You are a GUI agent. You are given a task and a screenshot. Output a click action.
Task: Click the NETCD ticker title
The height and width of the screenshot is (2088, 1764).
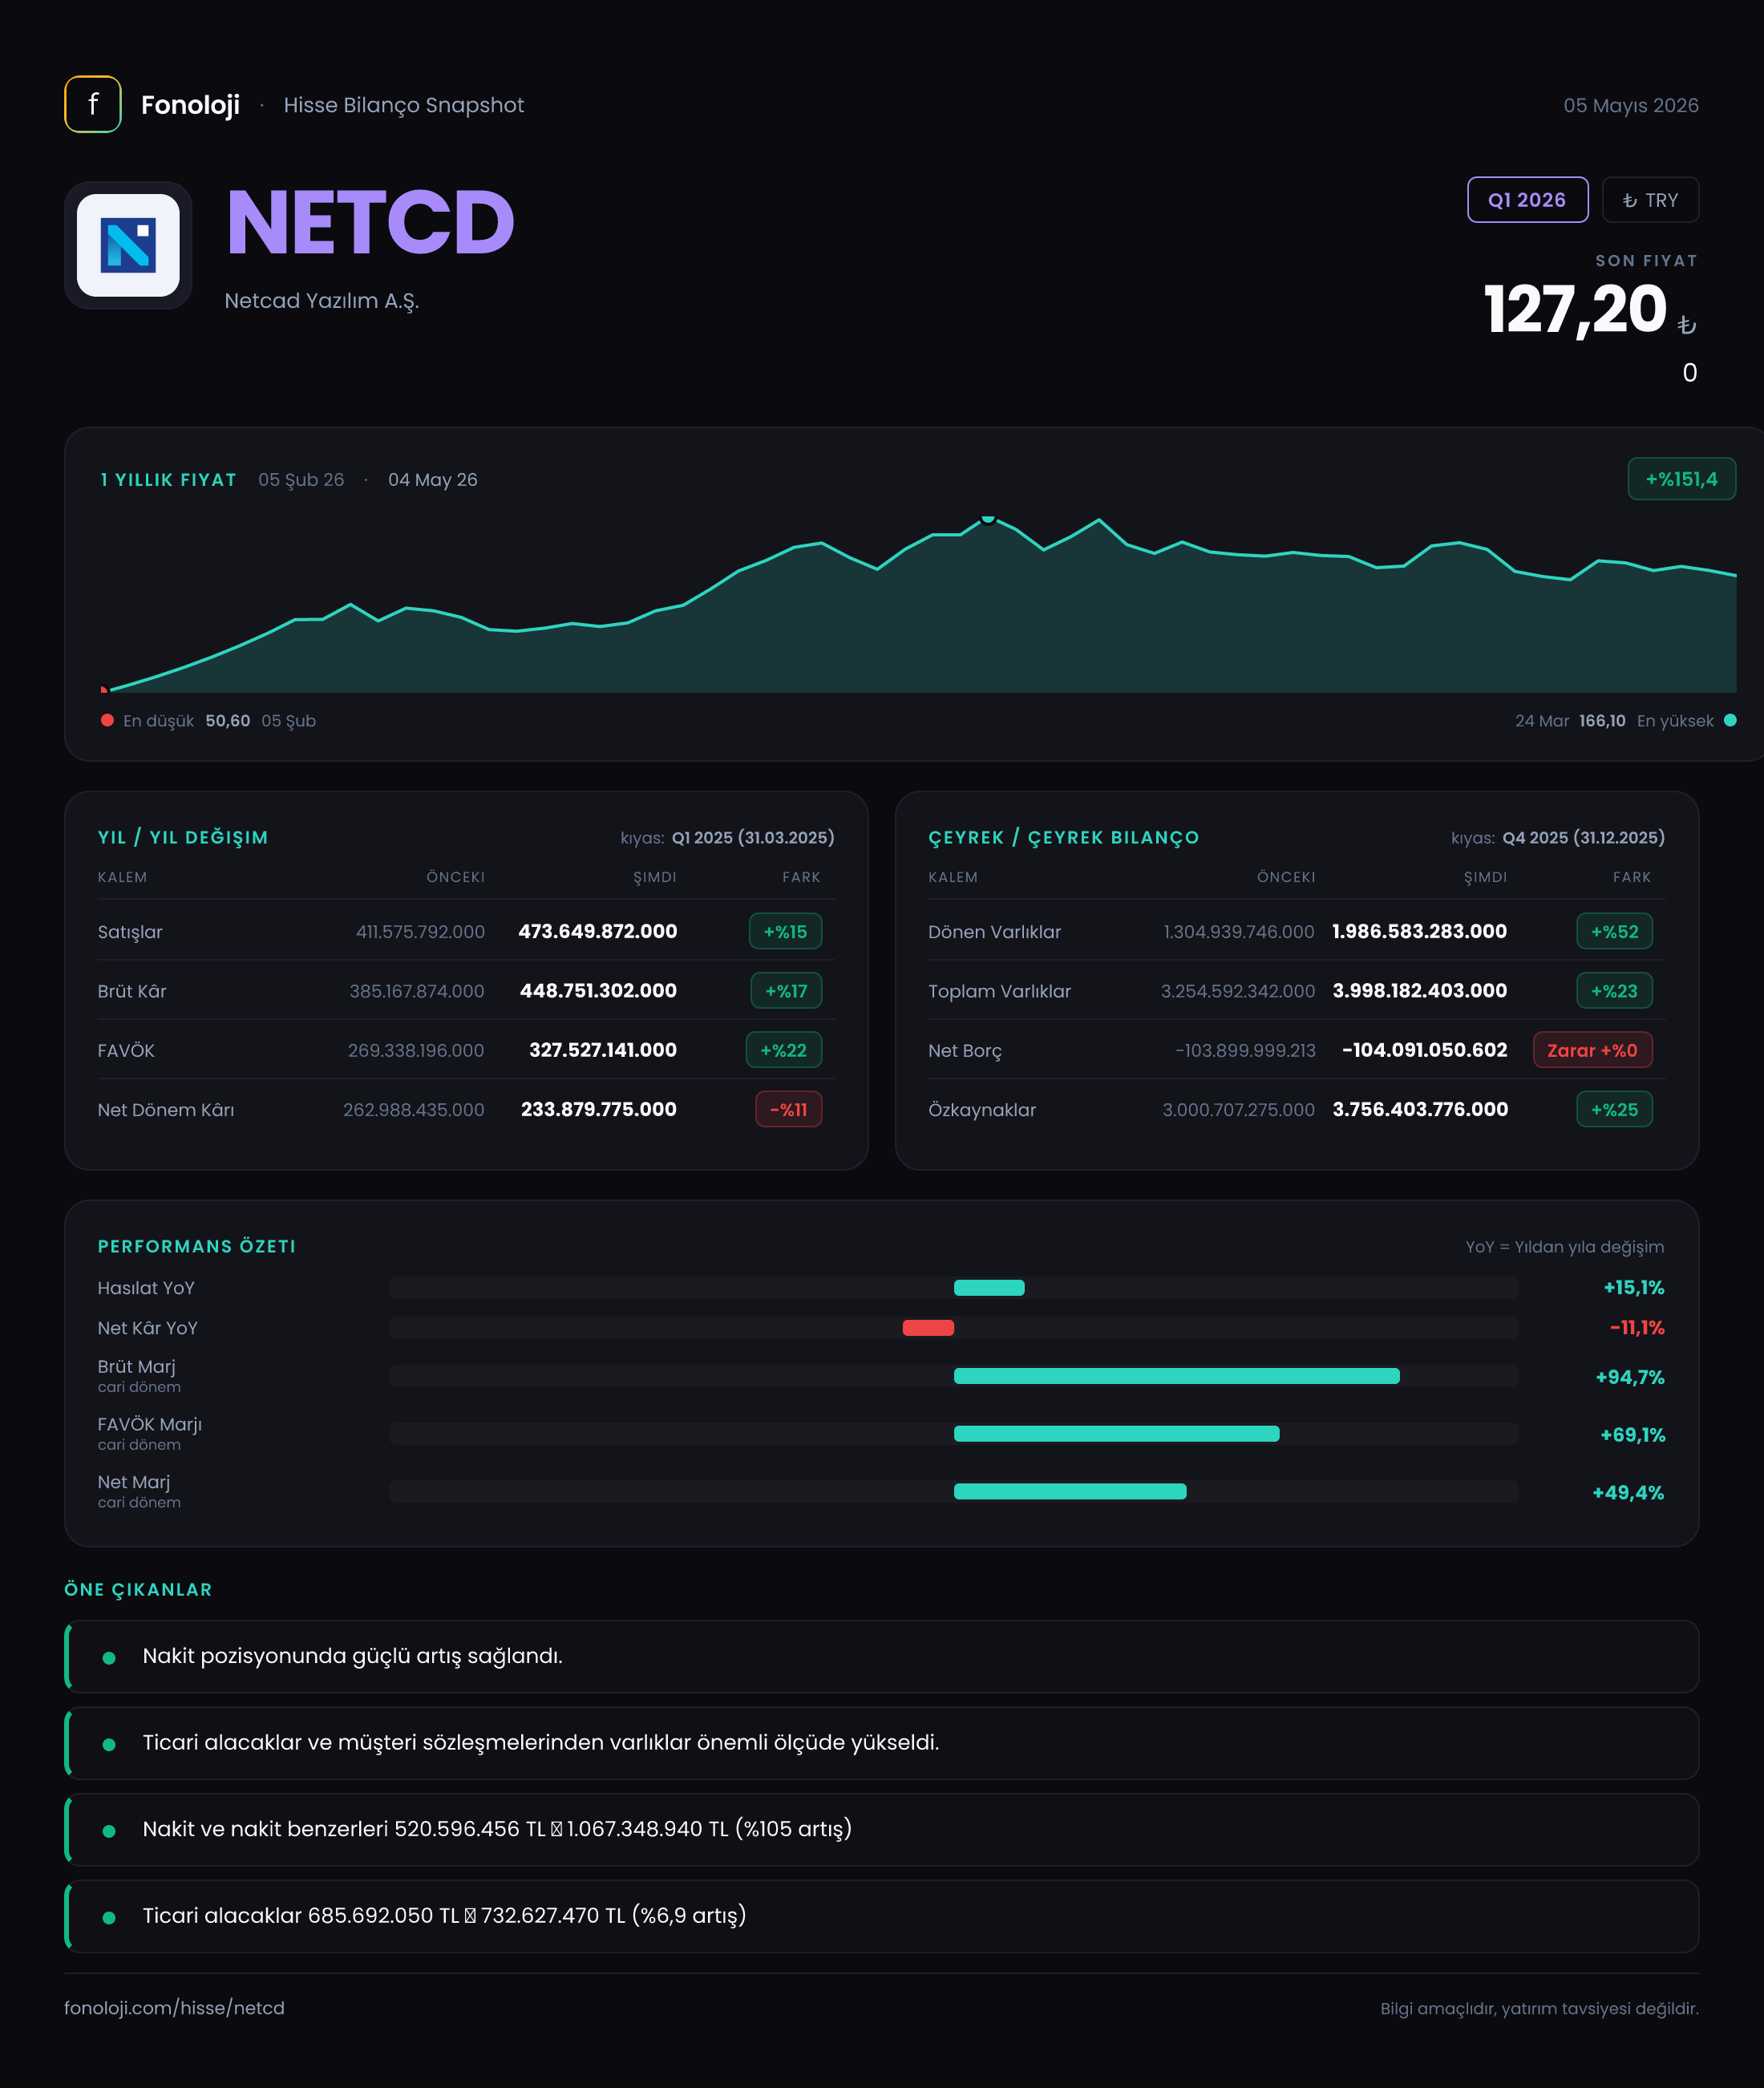point(370,222)
